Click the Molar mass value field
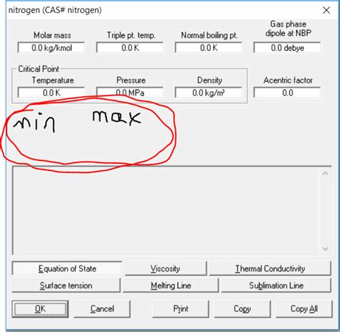Screen dimensions: 340x332 (51, 47)
